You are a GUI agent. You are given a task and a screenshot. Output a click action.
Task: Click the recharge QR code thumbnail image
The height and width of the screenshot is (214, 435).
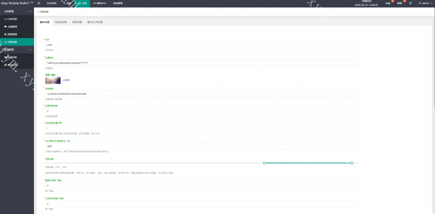(53, 80)
